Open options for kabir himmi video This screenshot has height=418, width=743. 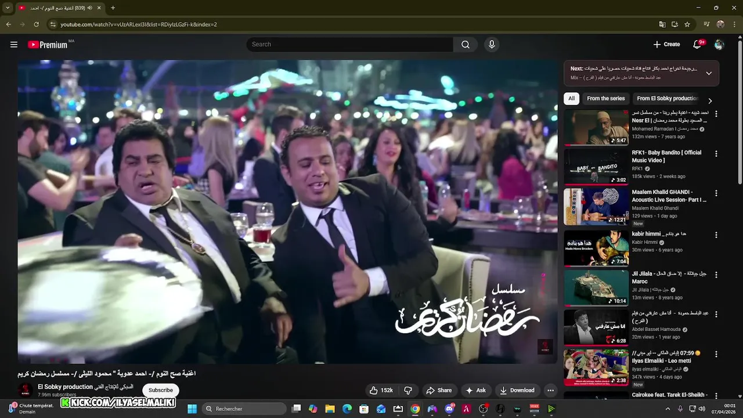tap(716, 235)
